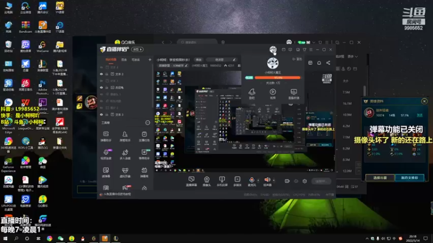Screen dimensions: 433x243
Task: Open the Bandicam desktop shortcut
Action: (x=25, y=27)
